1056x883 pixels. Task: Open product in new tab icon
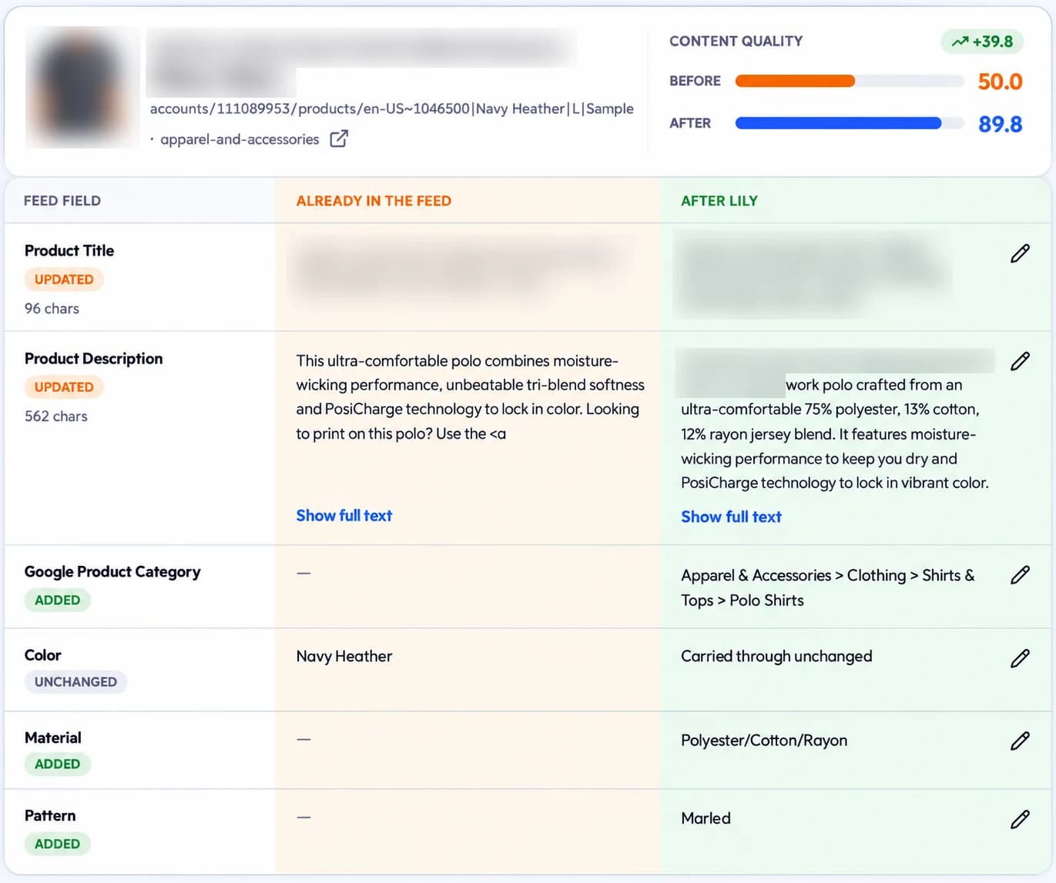point(339,139)
